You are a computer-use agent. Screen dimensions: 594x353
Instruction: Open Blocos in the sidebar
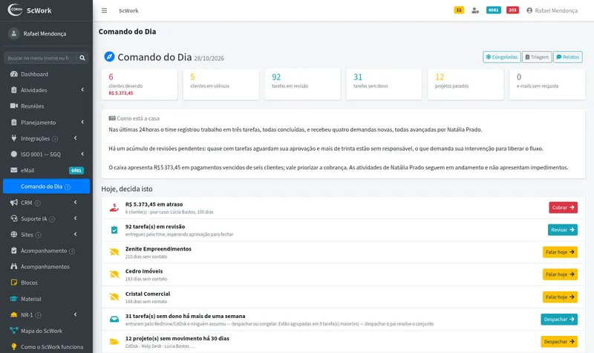(x=46, y=282)
